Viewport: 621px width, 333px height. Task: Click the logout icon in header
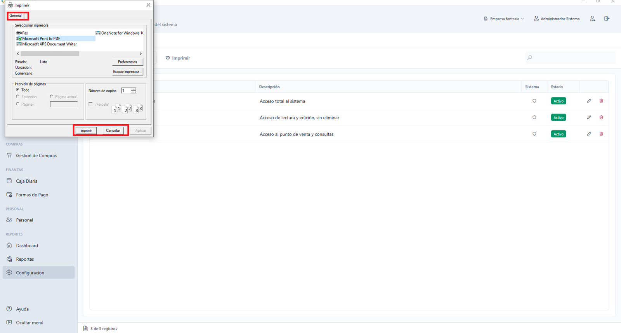pos(607,19)
